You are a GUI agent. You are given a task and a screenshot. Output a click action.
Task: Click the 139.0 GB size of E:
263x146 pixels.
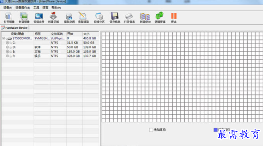pos(90,52)
